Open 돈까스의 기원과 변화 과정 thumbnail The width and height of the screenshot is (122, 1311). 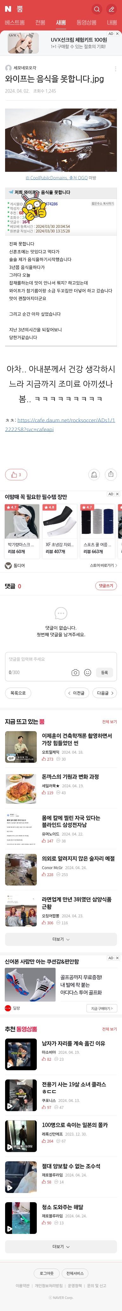[x=21, y=788]
